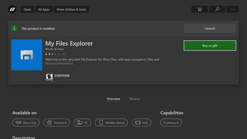Switch to the Overview tab
Viewport: 247px width, 139px height.
click(113, 99)
